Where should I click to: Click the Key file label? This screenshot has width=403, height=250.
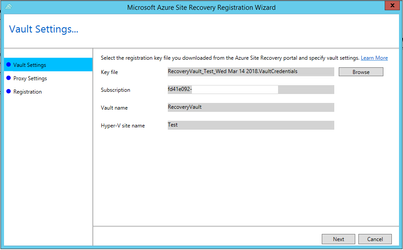(109, 72)
